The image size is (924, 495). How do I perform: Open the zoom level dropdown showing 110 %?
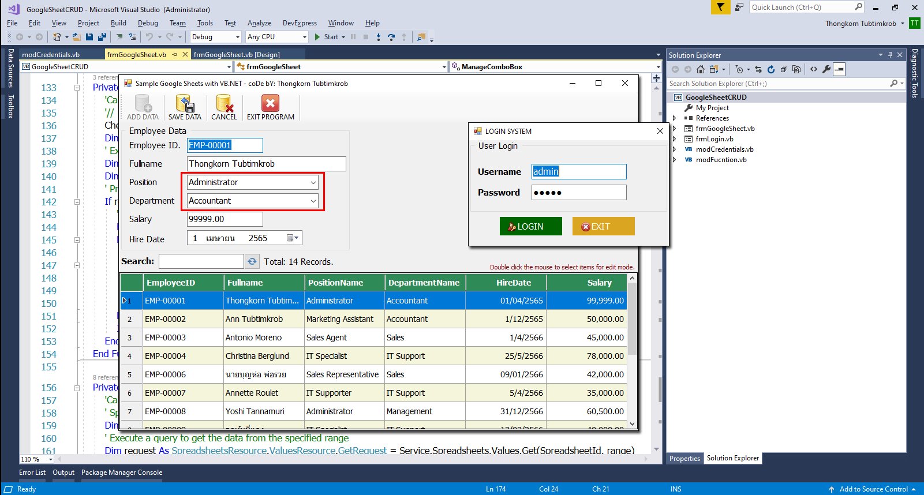pos(51,460)
